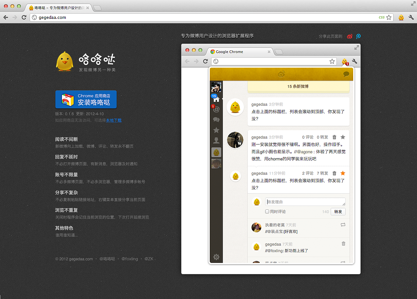Expand the 2 评论 comments on post
The height and width of the screenshot is (299, 417).
[x=308, y=173]
